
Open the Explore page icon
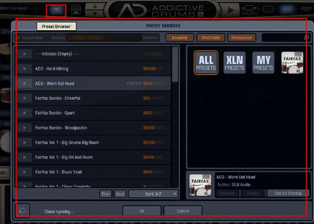268,9
